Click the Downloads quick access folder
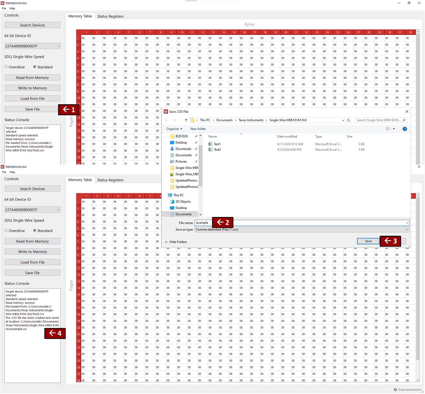Image resolution: width=425 pixels, height=394 pixels. coord(183,149)
